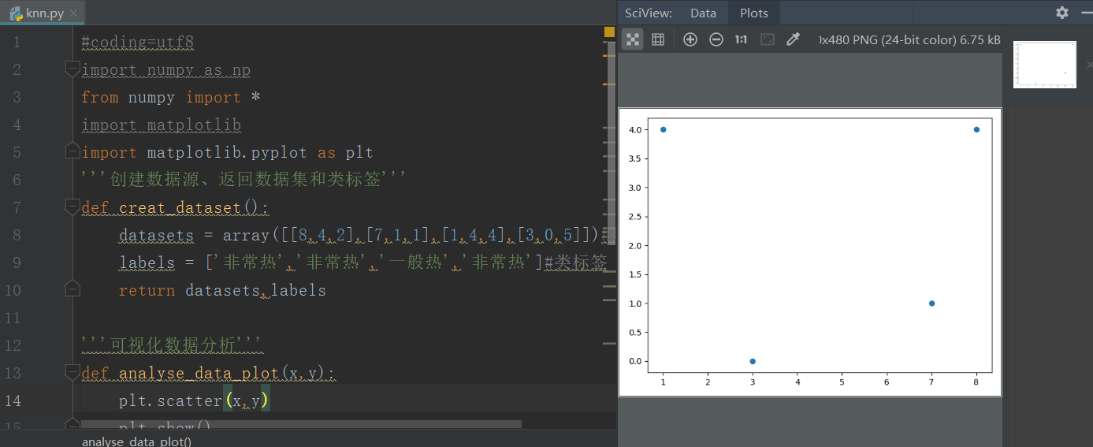
Task: Click the '创建数据源、返回数据集和类标签' docstring
Action: pyautogui.click(x=244, y=180)
